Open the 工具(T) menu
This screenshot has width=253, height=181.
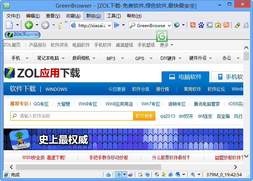[114, 16]
